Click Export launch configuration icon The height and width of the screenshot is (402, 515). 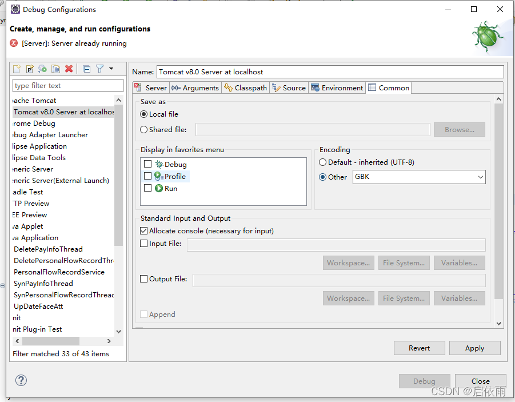(43, 69)
